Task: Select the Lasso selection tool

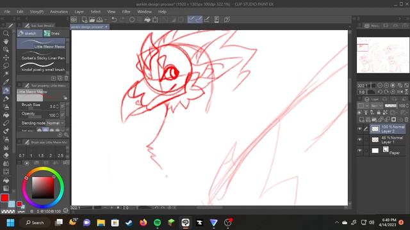Action: tap(6, 66)
